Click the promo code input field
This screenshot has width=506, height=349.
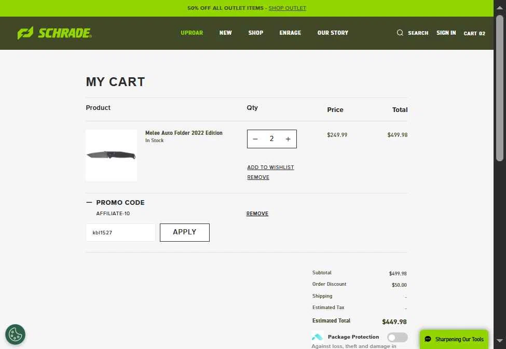click(x=121, y=232)
